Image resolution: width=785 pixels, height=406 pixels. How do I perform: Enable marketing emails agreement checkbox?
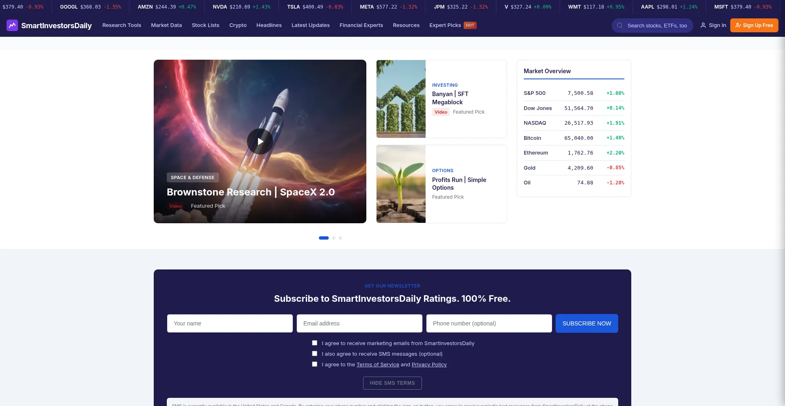coord(314,343)
